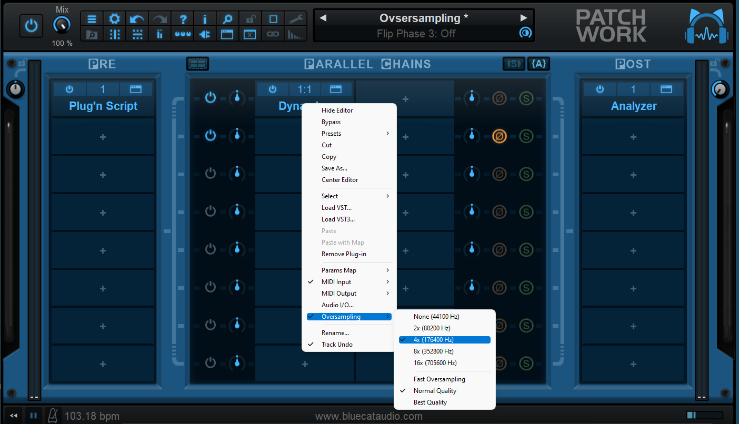Add plug-in to empty slot below Analyzer
The width and height of the screenshot is (739, 424).
pyautogui.click(x=633, y=137)
